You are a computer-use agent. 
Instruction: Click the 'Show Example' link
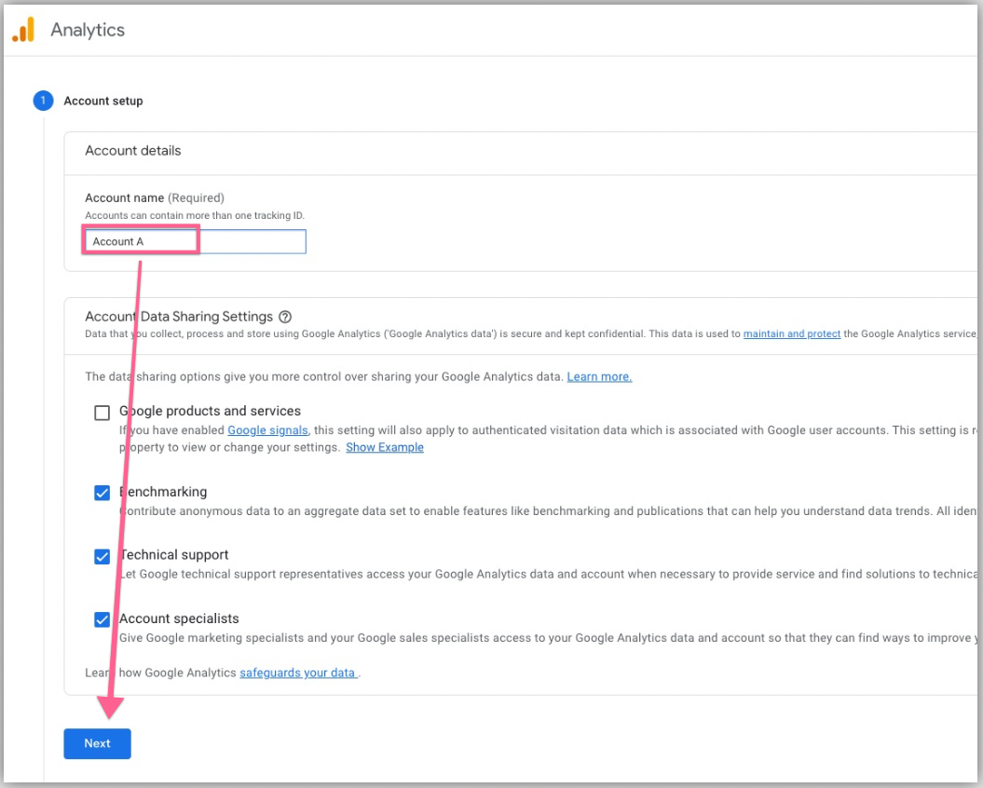384,447
